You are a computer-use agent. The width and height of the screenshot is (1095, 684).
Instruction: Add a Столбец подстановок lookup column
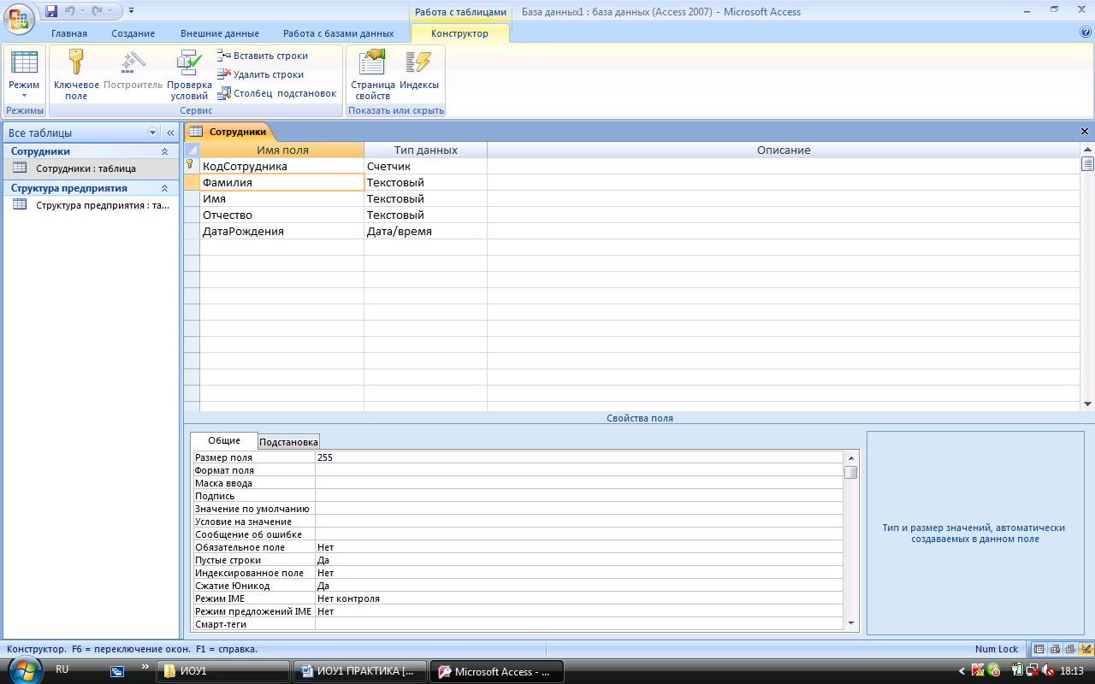pos(277,93)
